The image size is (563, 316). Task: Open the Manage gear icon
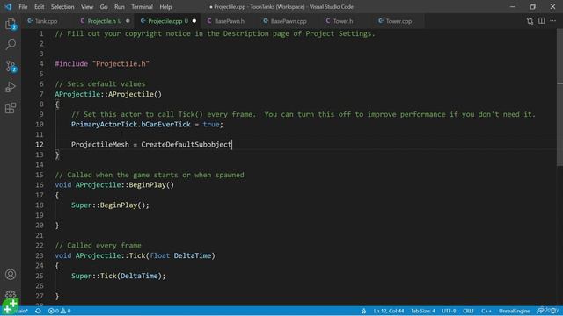[x=11, y=295]
